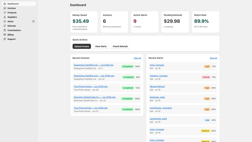Open the Support page

(19, 39)
